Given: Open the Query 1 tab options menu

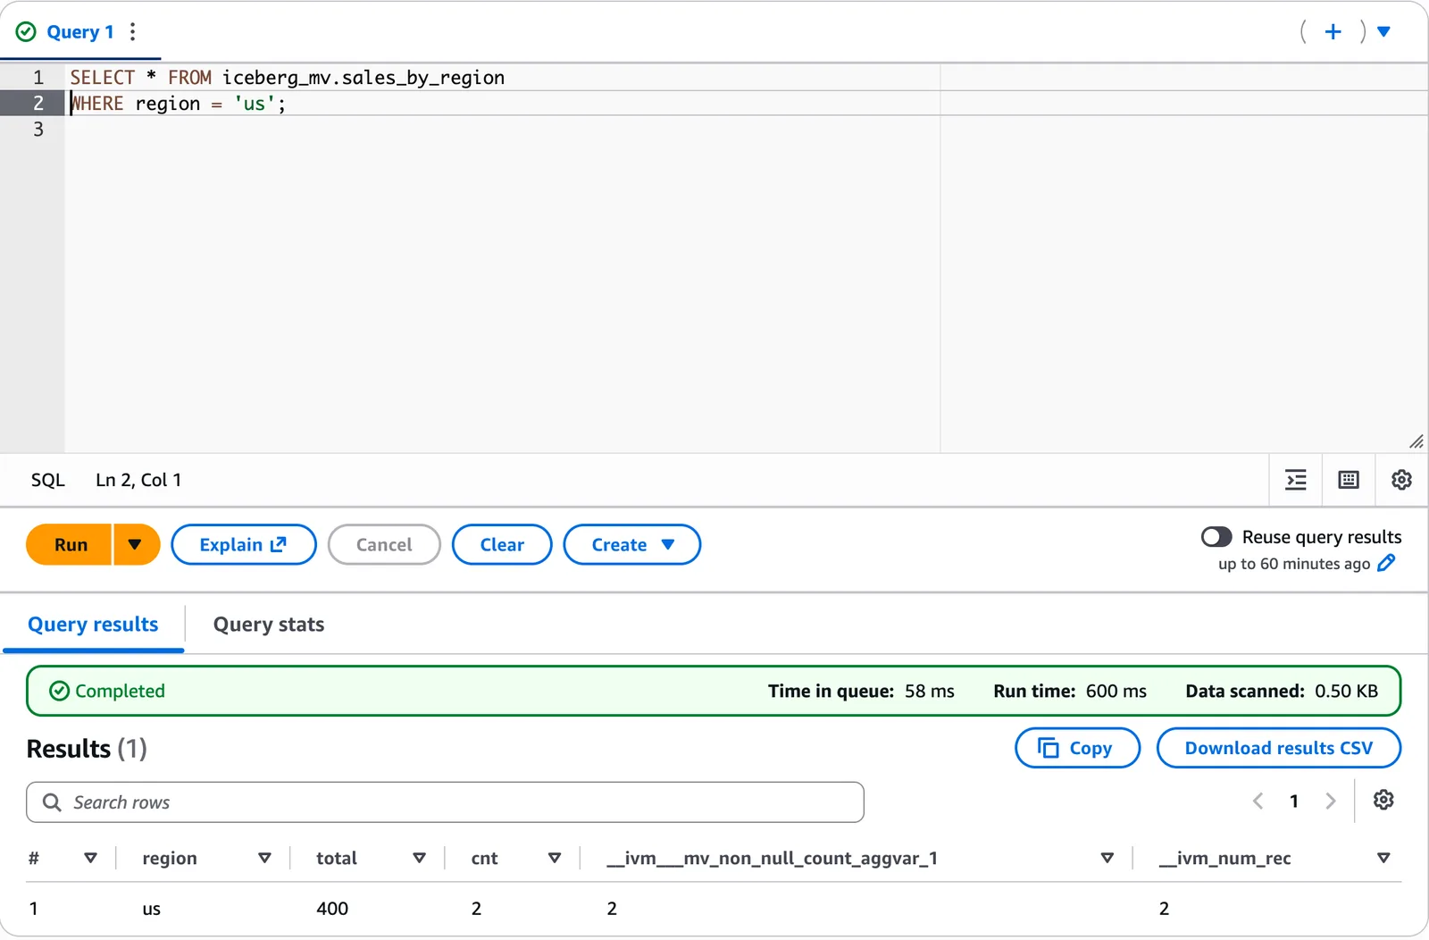Looking at the screenshot, I should 133,32.
